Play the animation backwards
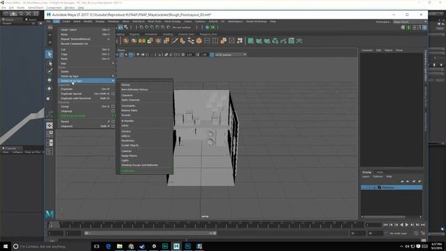The image size is (446, 251). 401,225
